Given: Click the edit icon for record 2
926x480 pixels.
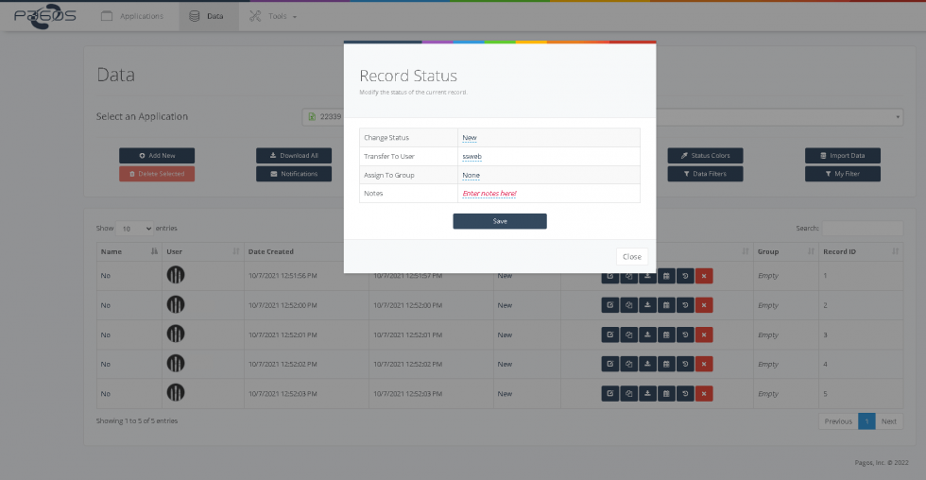Looking at the screenshot, I should coord(610,305).
